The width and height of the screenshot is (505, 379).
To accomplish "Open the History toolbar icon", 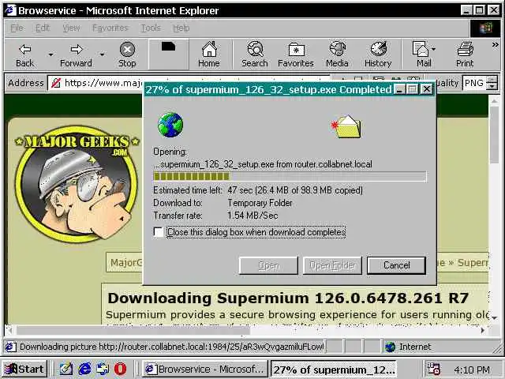I will 379,49.
